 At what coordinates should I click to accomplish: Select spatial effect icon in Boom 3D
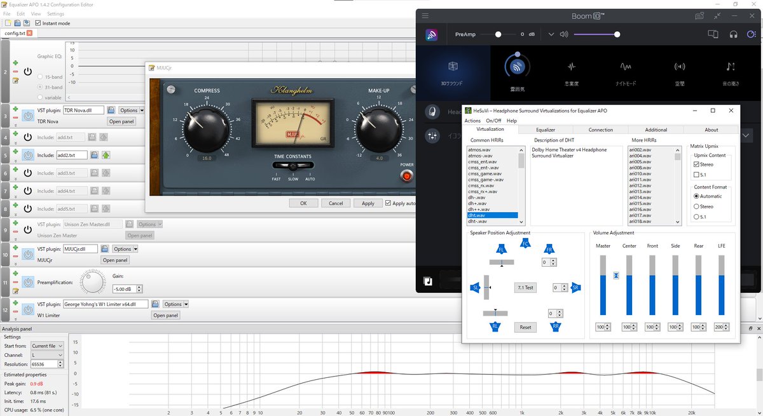pyautogui.click(x=680, y=66)
